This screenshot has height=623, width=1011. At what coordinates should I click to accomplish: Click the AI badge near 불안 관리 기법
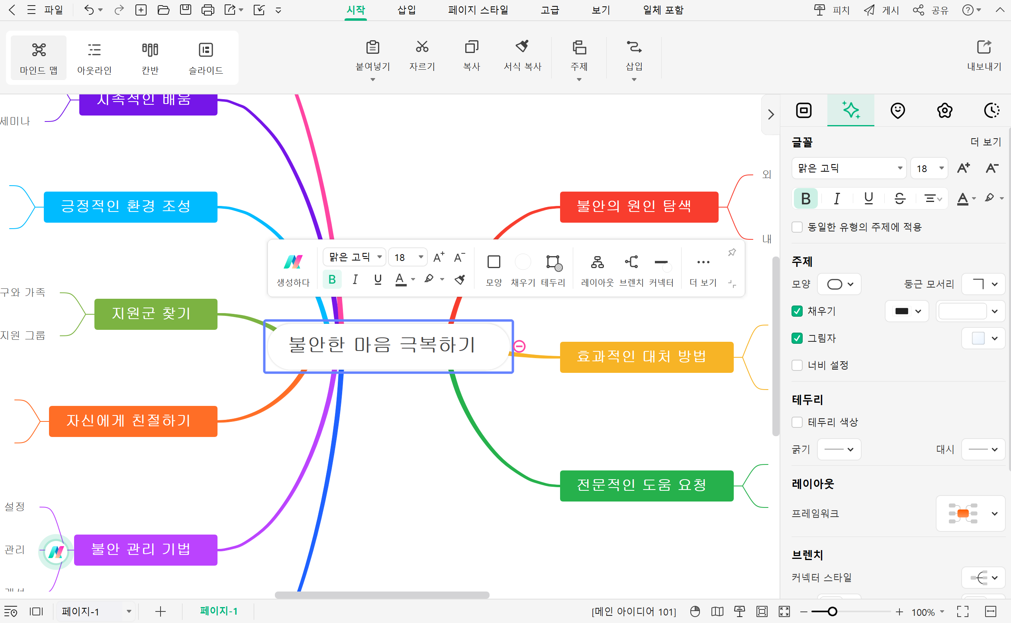(56, 551)
